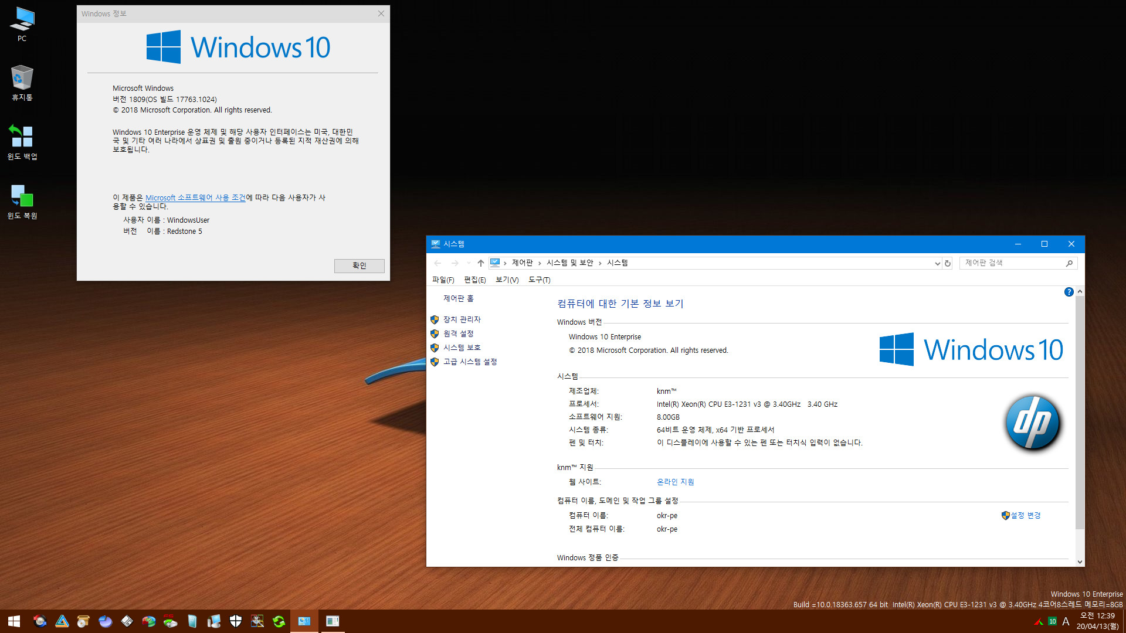Screen dimensions: 1126x633
Task: Click the back arrow in the 시스템 window
Action: pyautogui.click(x=437, y=263)
